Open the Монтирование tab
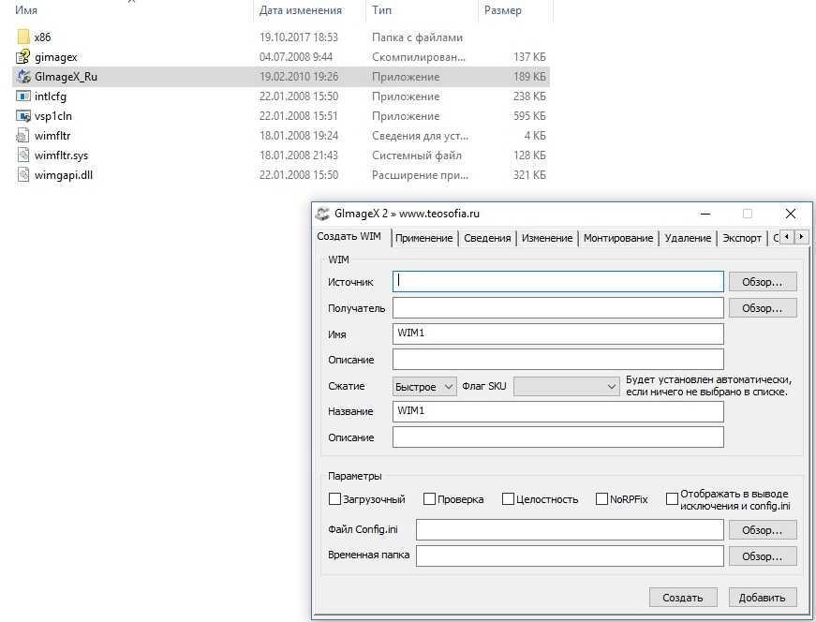 [617, 238]
